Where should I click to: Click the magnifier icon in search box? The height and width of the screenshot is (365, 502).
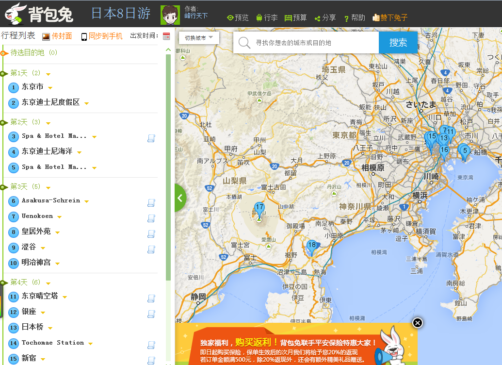click(244, 43)
